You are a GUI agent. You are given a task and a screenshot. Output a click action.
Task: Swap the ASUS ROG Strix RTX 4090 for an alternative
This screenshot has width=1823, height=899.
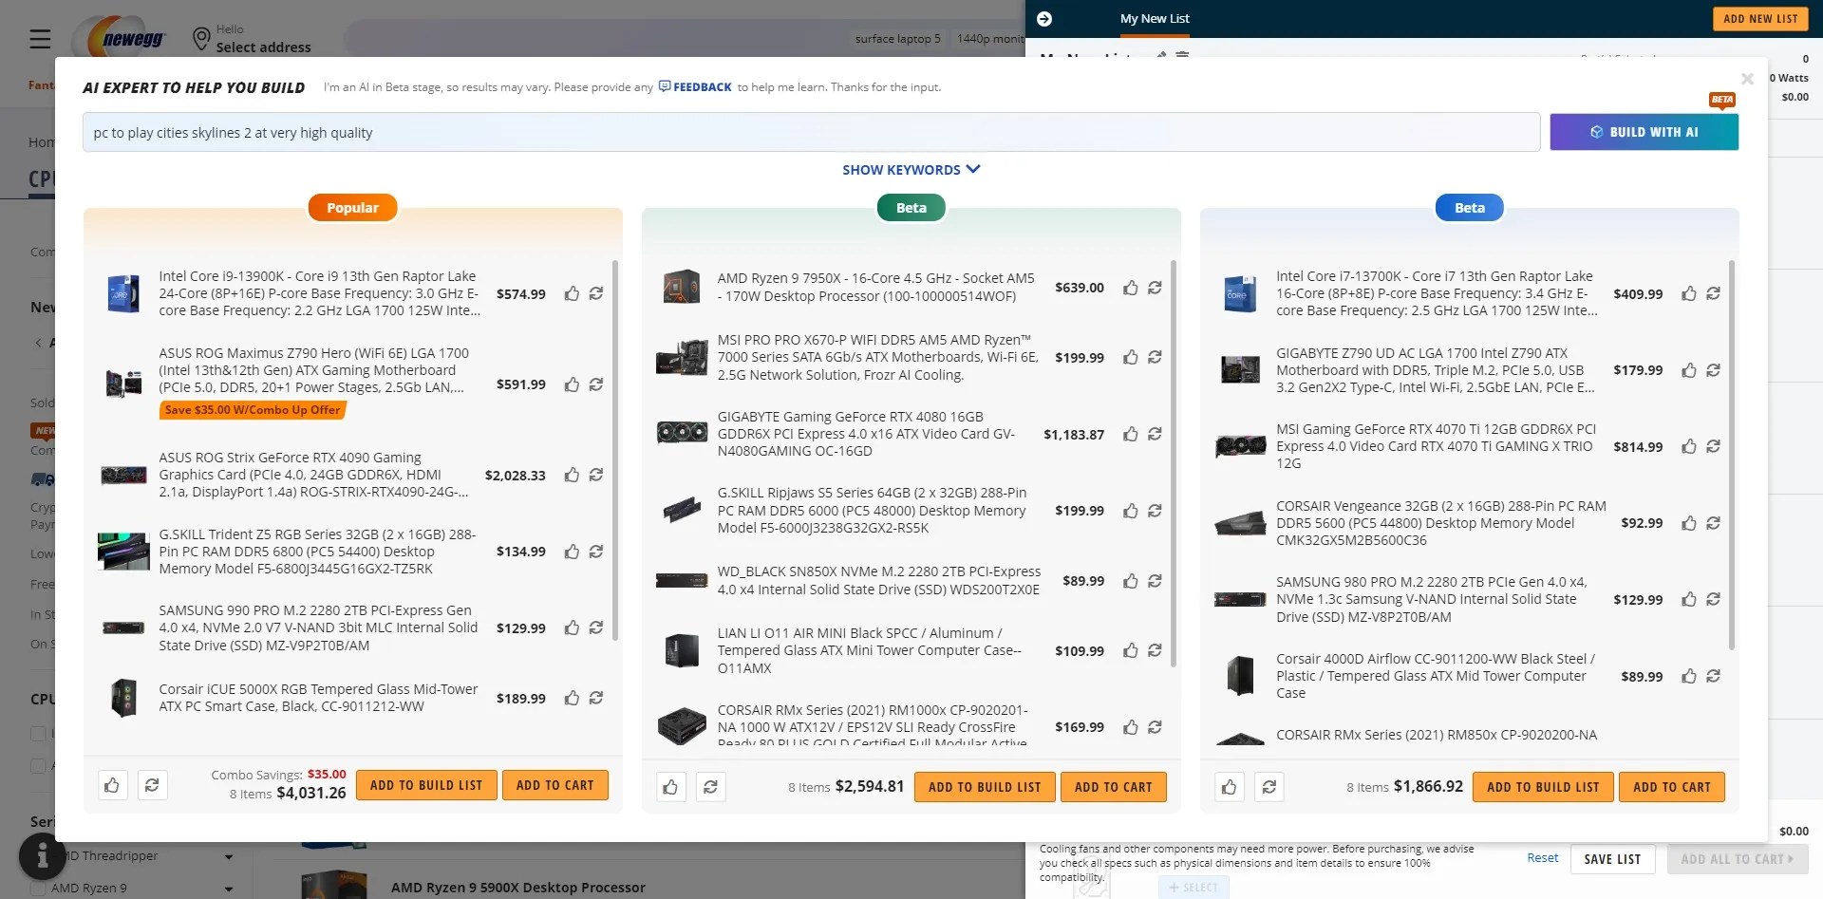pyautogui.click(x=596, y=475)
